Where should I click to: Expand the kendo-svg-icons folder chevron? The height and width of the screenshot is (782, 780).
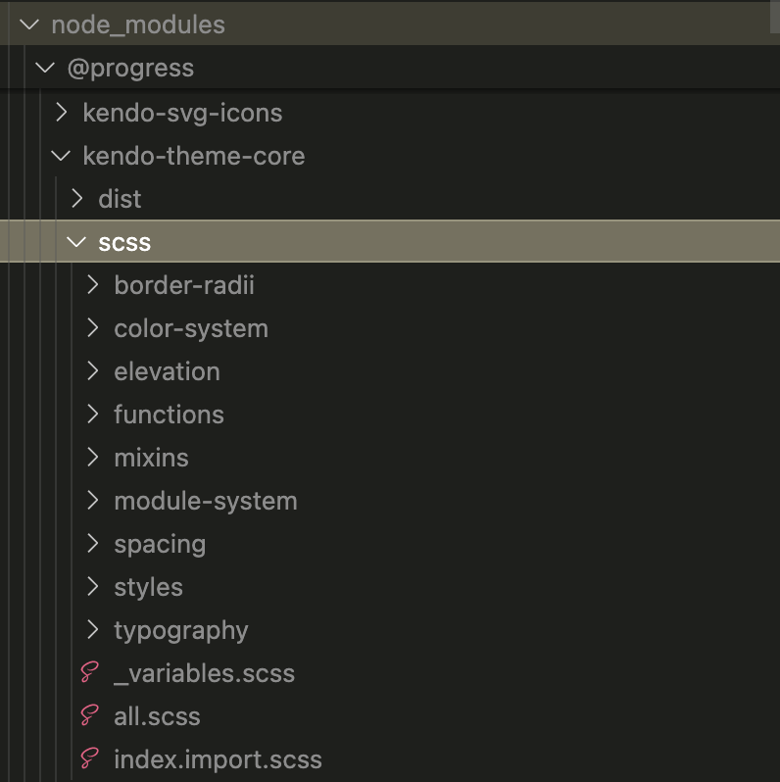point(62,113)
